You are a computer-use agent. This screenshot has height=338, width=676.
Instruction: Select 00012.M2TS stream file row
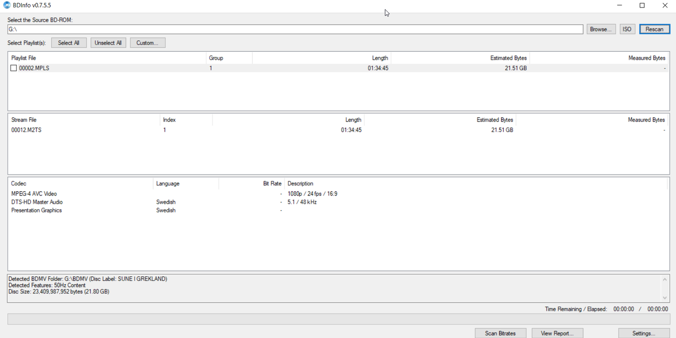tap(338, 130)
